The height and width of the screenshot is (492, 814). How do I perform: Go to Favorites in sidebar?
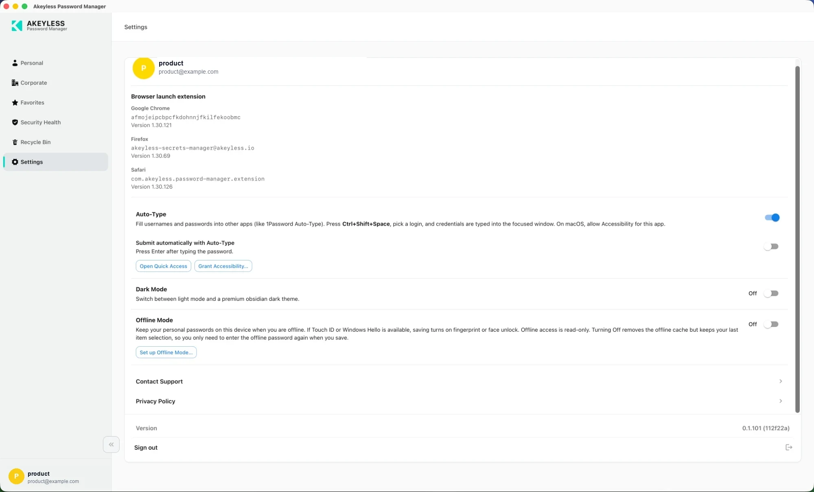[32, 103]
